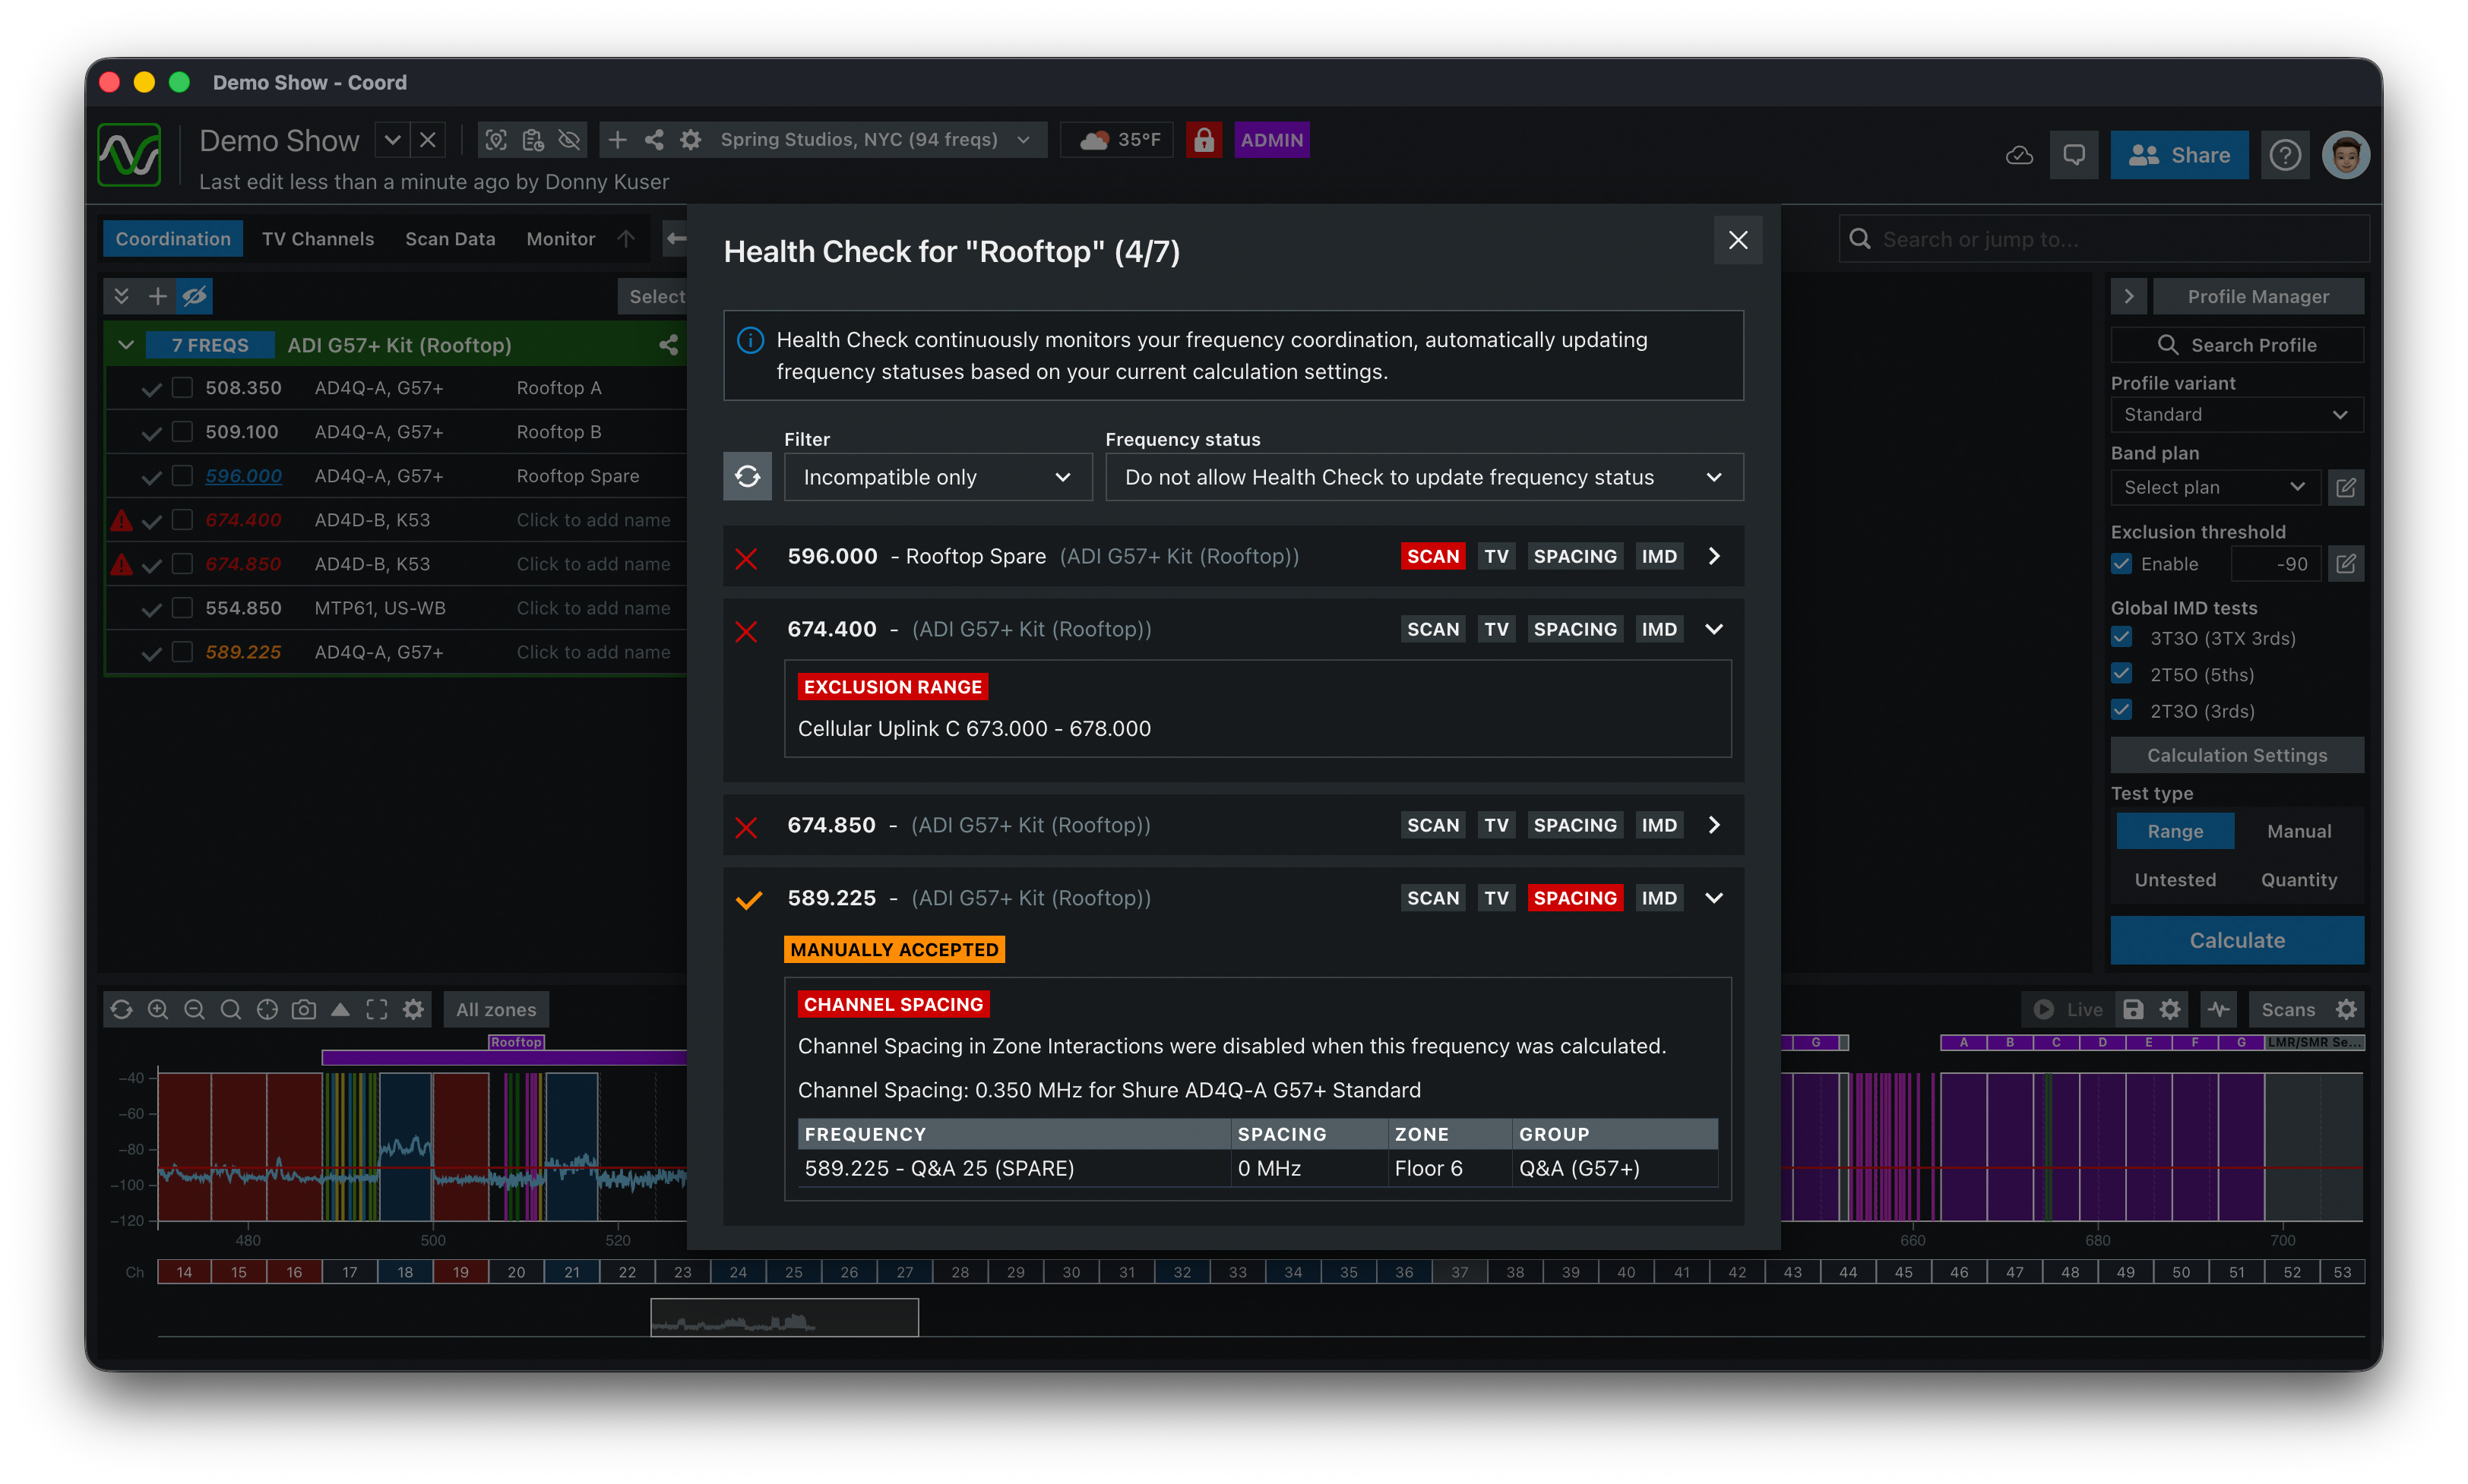Viewport: 2468px width, 1484px height.
Task: Click the share icon on ADI G57+ Kit row
Action: coord(668,345)
